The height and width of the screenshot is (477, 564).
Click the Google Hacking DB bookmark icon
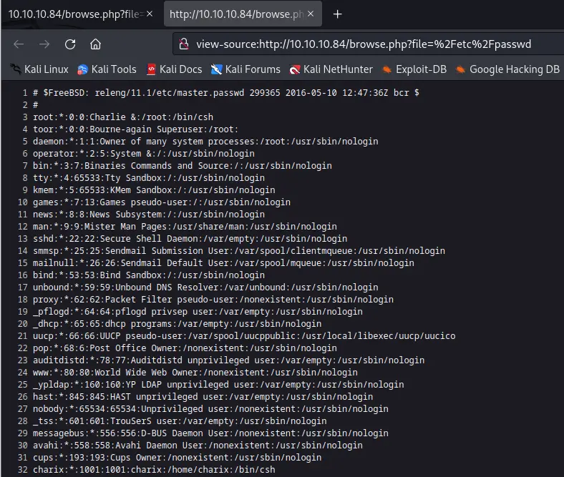click(x=460, y=69)
